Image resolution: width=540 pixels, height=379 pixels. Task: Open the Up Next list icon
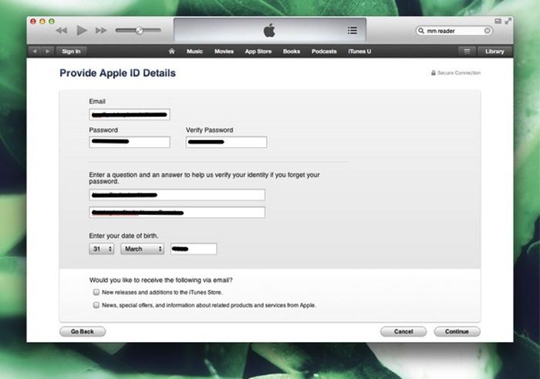[x=352, y=31]
